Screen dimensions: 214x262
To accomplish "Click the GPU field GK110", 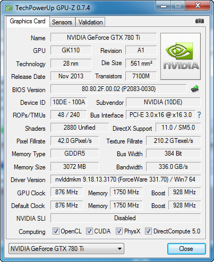I will pos(71,50).
